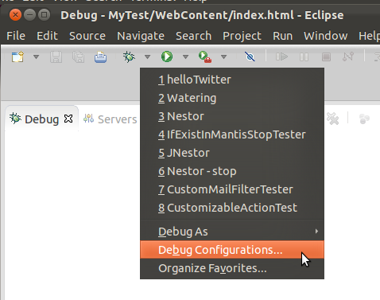Click the Run with external tools icon
Screen dimensions: 380x300
coord(205,56)
